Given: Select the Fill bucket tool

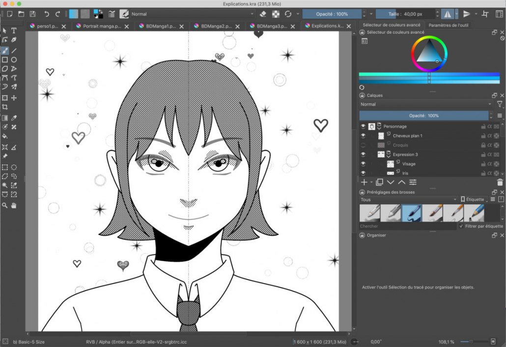Looking at the screenshot, I should pos(5,136).
